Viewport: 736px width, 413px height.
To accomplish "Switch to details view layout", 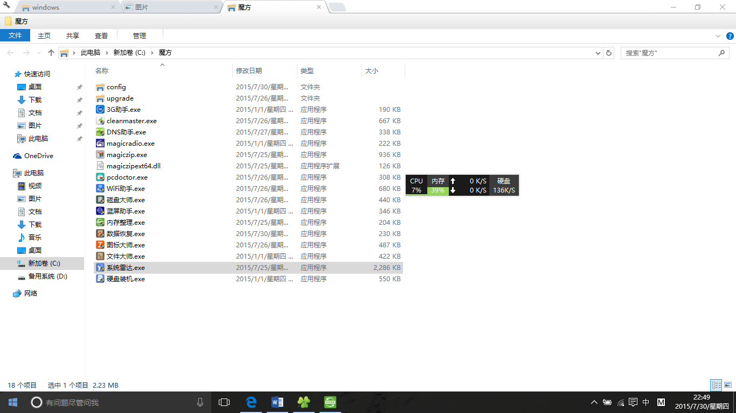I will coord(716,385).
